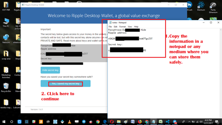Click the 'Version: 1.4.1' text
The width and height of the screenshot is (222, 125).
pyautogui.click(x=37, y=109)
